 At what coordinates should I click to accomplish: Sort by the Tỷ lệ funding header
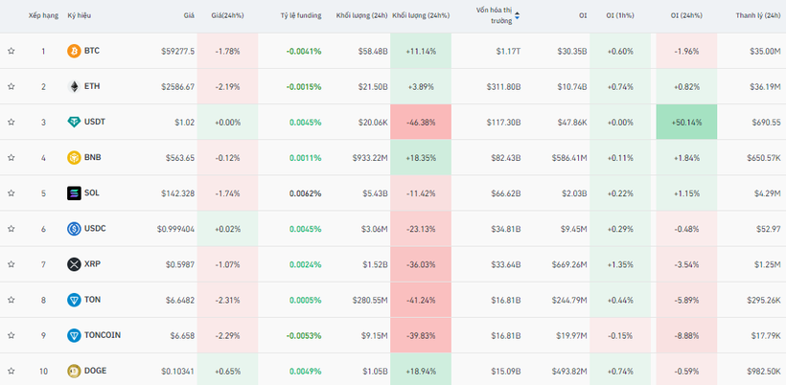coord(300,15)
